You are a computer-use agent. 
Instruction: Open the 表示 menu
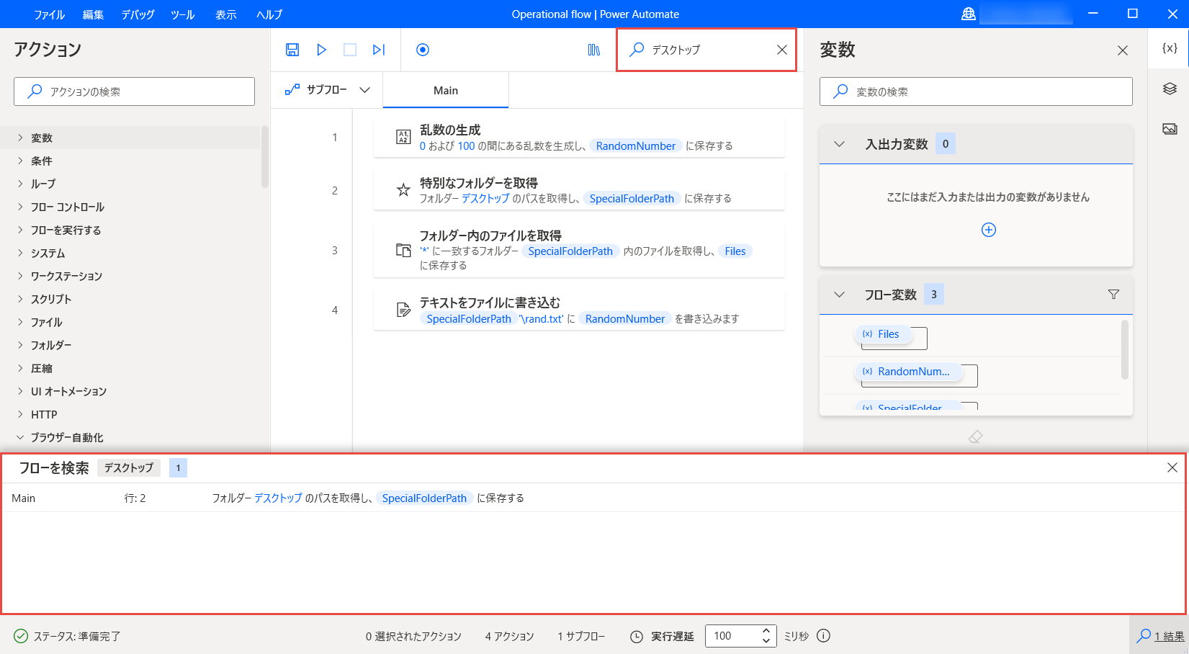pyautogui.click(x=226, y=14)
